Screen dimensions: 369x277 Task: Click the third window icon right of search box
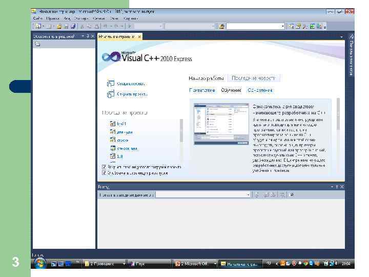coord(305,26)
